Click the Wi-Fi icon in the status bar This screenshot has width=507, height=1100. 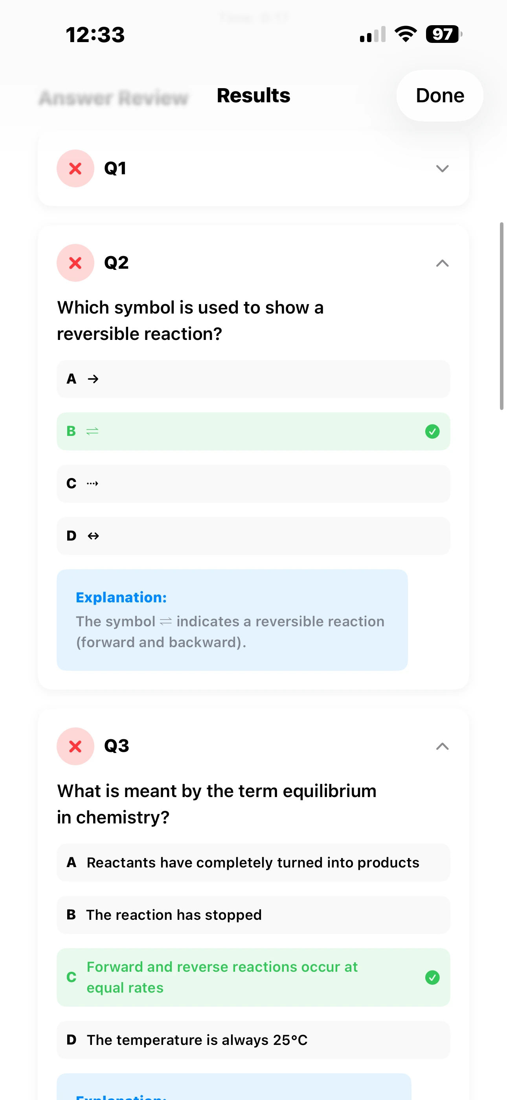tap(404, 34)
